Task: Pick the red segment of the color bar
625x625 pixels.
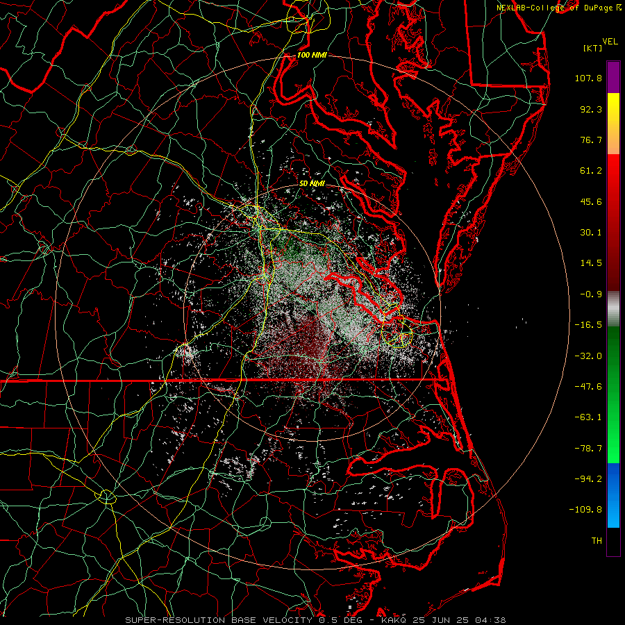Action: coord(613,222)
